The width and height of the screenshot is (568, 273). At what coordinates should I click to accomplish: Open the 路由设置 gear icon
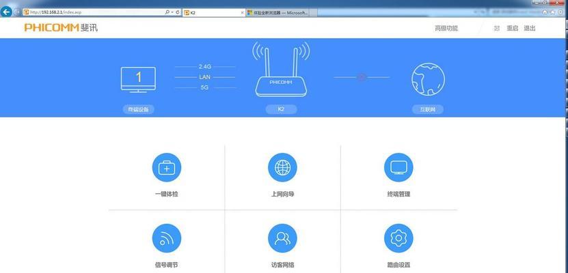point(398,238)
